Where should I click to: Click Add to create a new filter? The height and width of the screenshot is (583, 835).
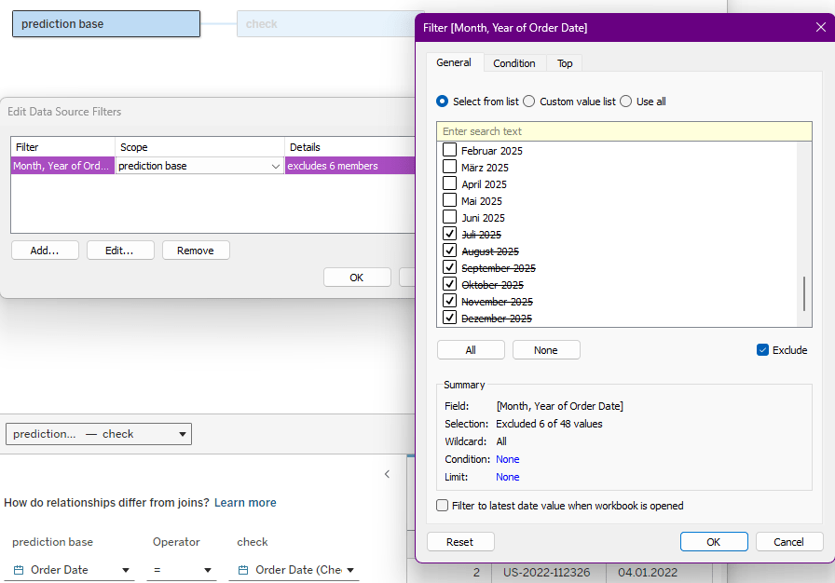coord(45,250)
